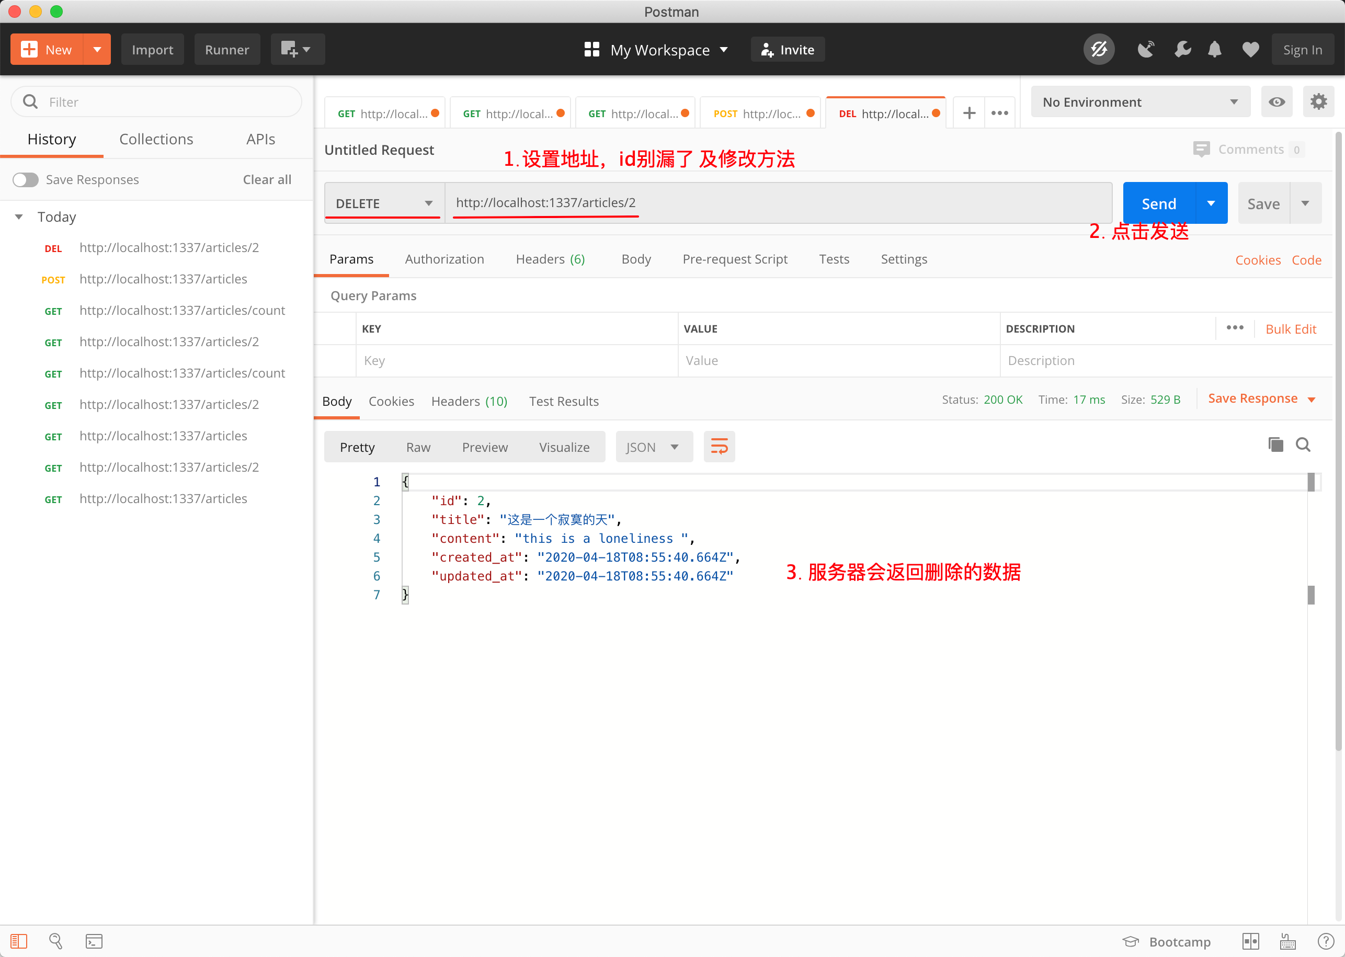Copy response body with copy icon
This screenshot has height=957, width=1345.
[1275, 445]
